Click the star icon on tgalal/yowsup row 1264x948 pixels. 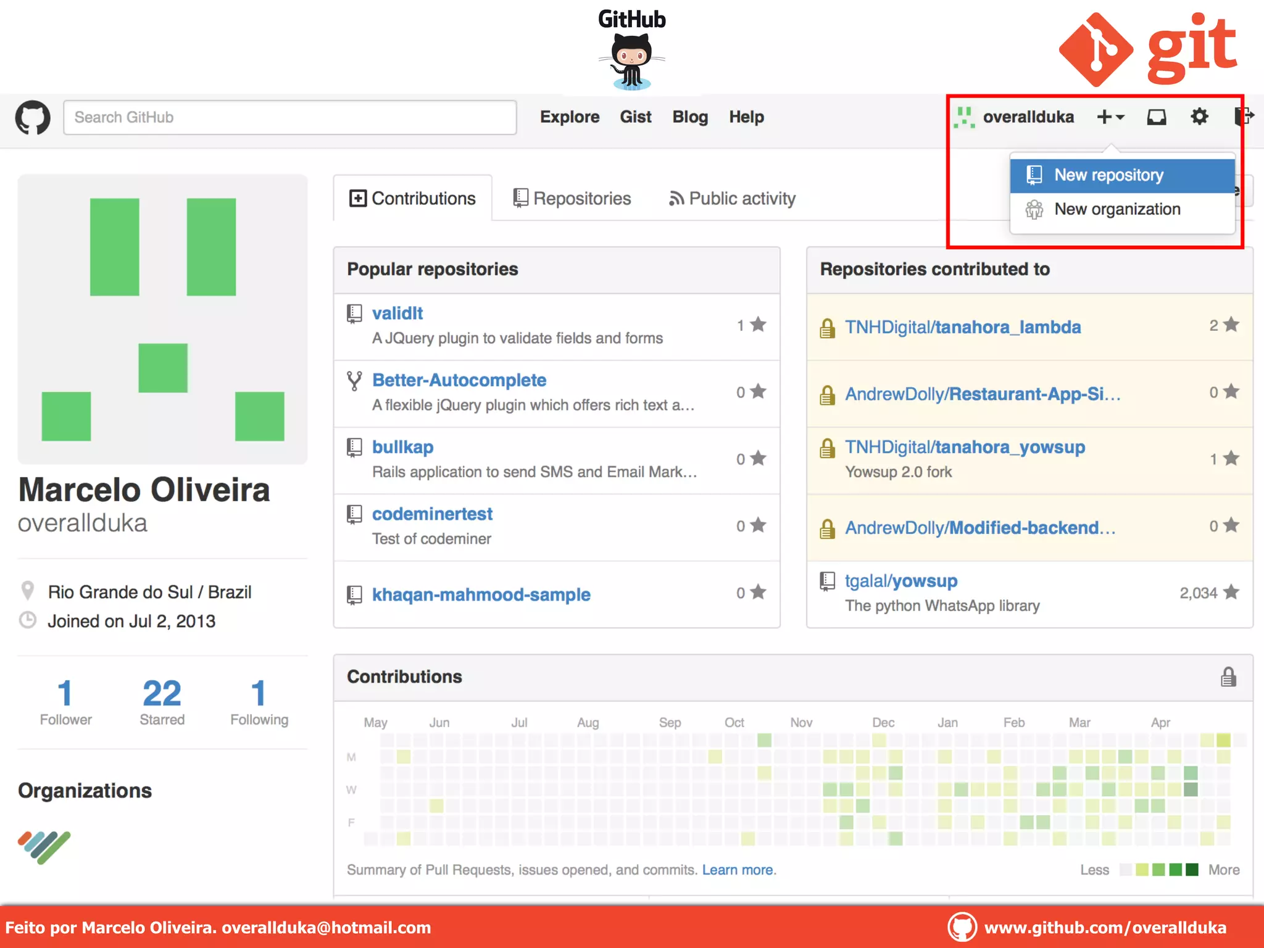[1231, 592]
